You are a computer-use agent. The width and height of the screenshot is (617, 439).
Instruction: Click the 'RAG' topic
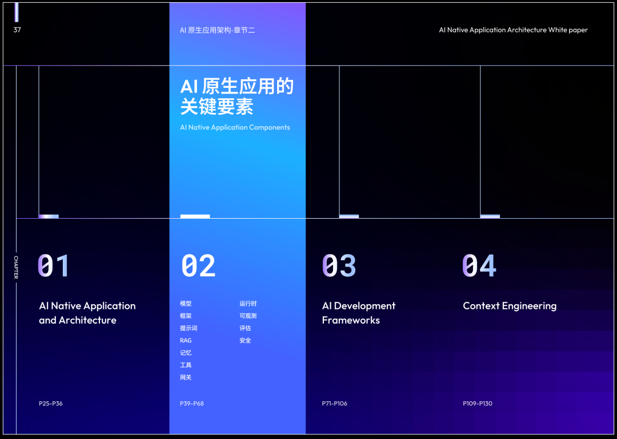coord(186,341)
